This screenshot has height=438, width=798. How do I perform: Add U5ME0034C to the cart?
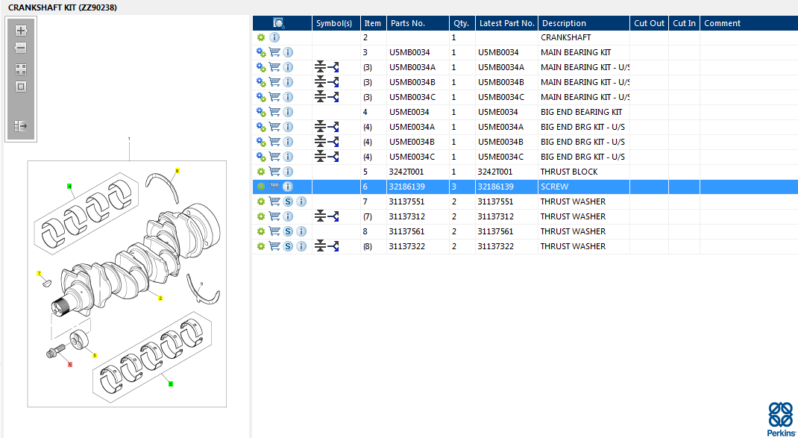[x=274, y=157]
